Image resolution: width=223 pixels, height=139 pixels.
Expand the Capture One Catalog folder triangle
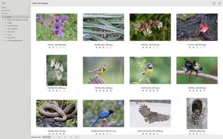click(2, 20)
